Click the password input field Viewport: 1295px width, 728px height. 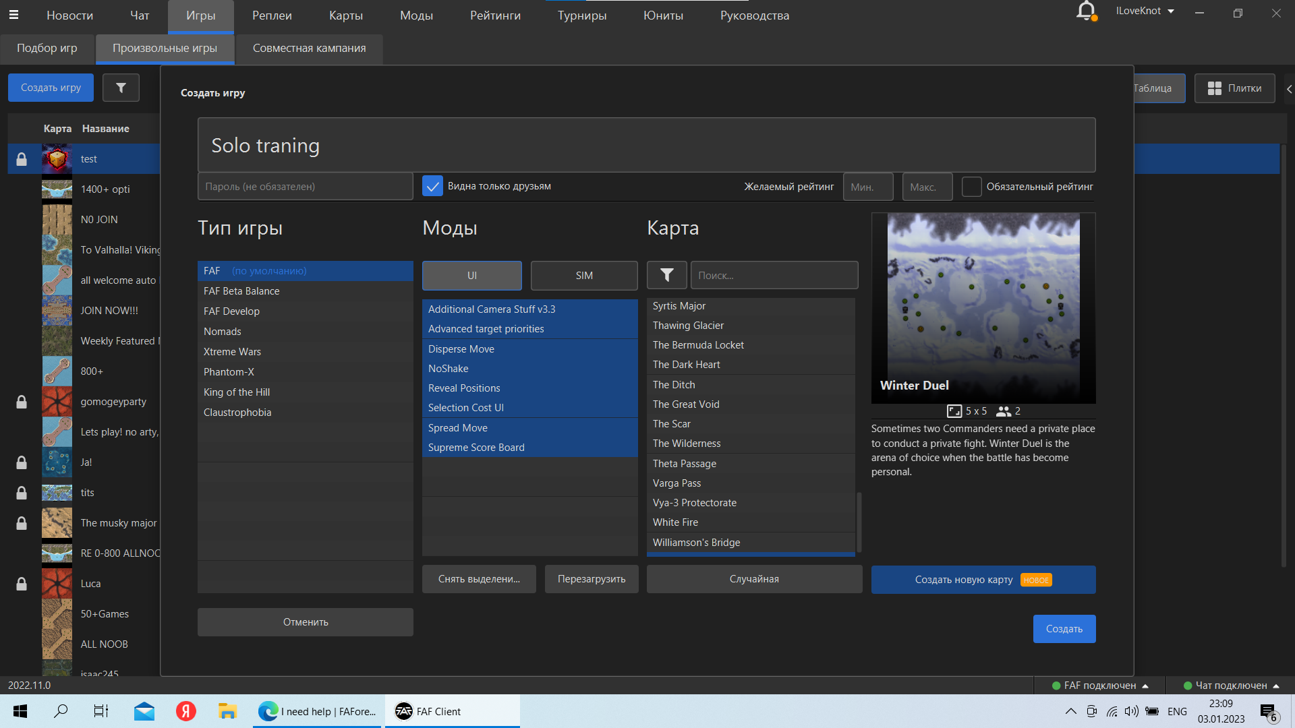(x=305, y=187)
